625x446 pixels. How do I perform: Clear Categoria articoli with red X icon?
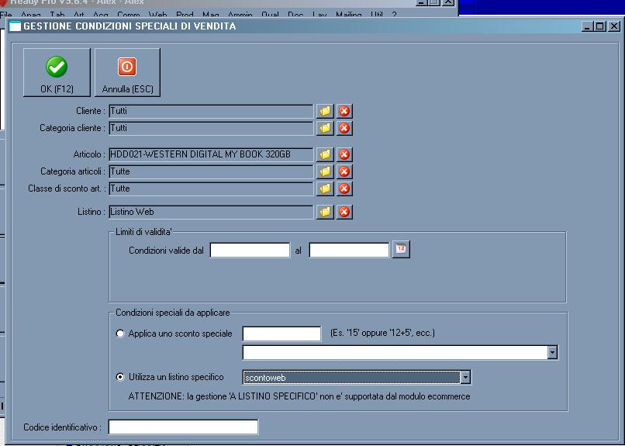[x=344, y=171]
